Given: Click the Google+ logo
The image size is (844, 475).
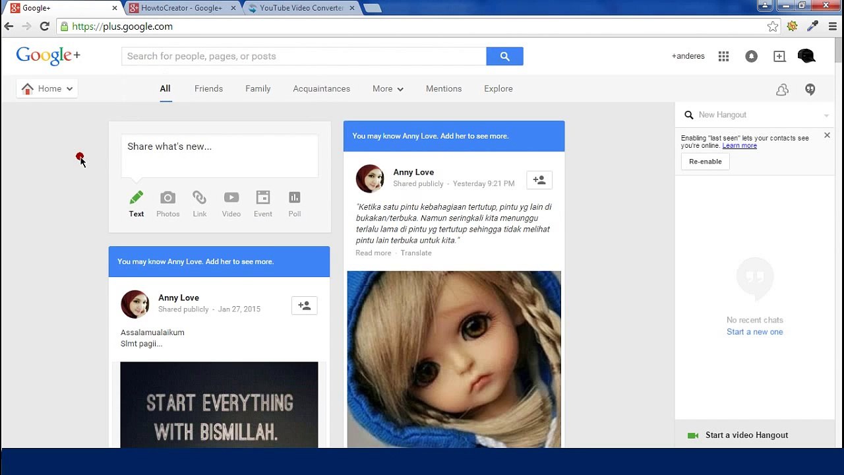Looking at the screenshot, I should (x=48, y=56).
